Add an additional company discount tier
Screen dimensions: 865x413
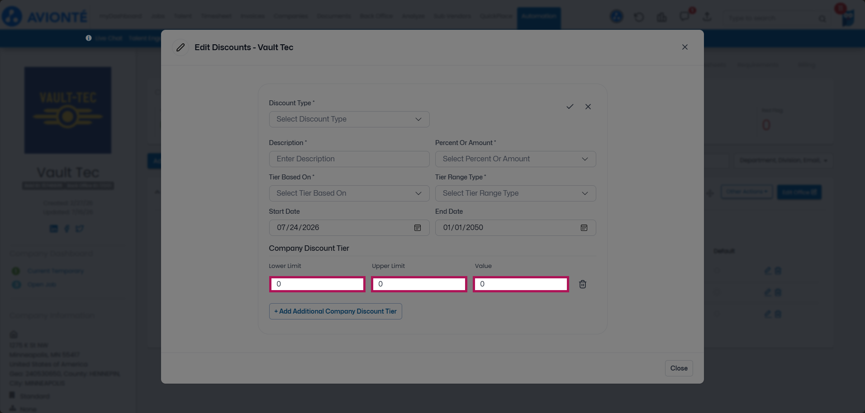click(x=336, y=311)
